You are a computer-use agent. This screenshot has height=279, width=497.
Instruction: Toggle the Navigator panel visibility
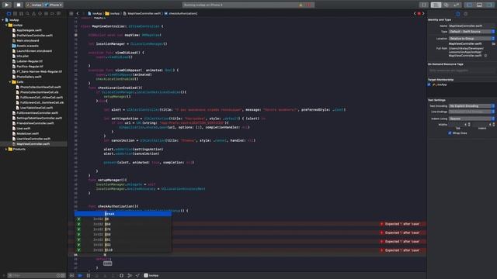click(469, 5)
